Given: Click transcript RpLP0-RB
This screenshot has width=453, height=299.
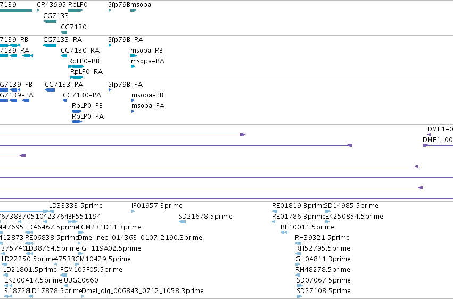Looking at the screenshot, I should [x=84, y=61].
